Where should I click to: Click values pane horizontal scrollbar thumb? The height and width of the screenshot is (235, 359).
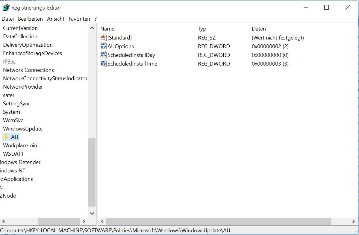point(218,221)
